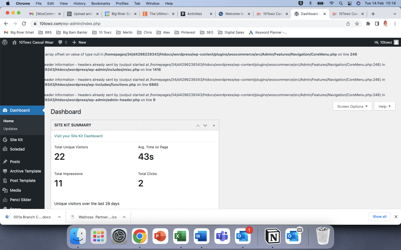The height and width of the screenshot is (250, 401).
Task: Switch to Upload and tab
Action: pyautogui.click(x=82, y=14)
